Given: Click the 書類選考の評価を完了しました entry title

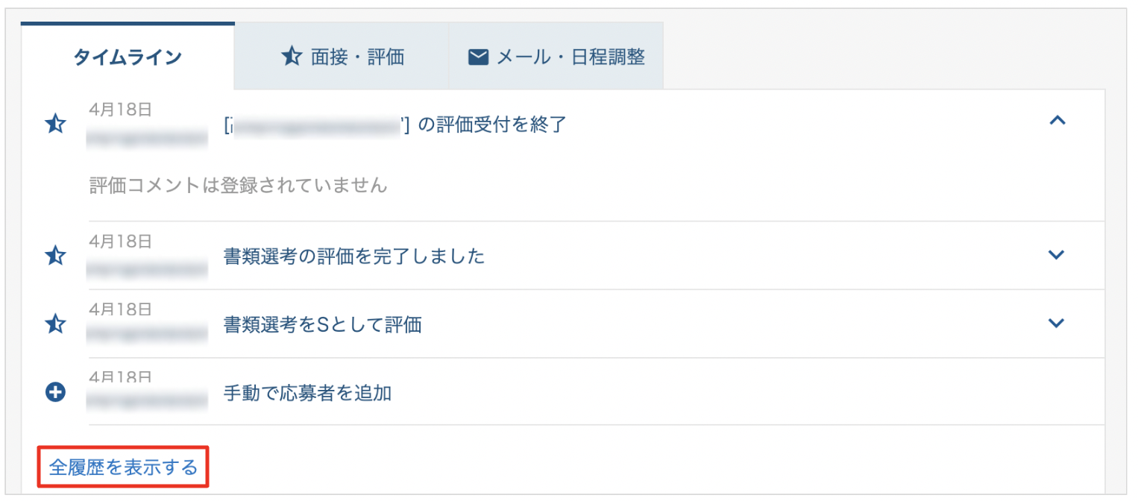Looking at the screenshot, I should [x=354, y=256].
